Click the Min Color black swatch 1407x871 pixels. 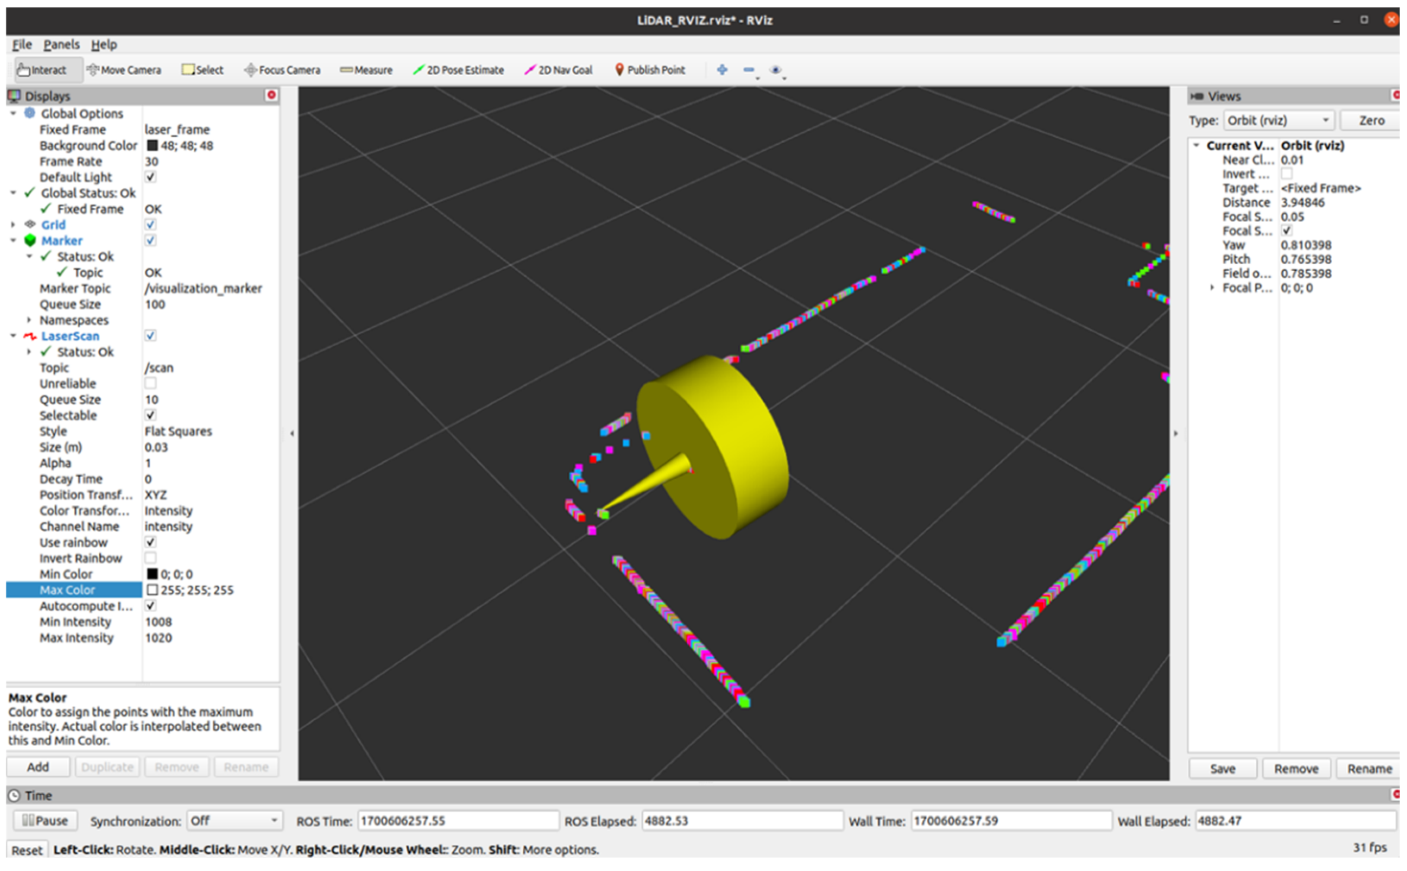[x=152, y=574]
